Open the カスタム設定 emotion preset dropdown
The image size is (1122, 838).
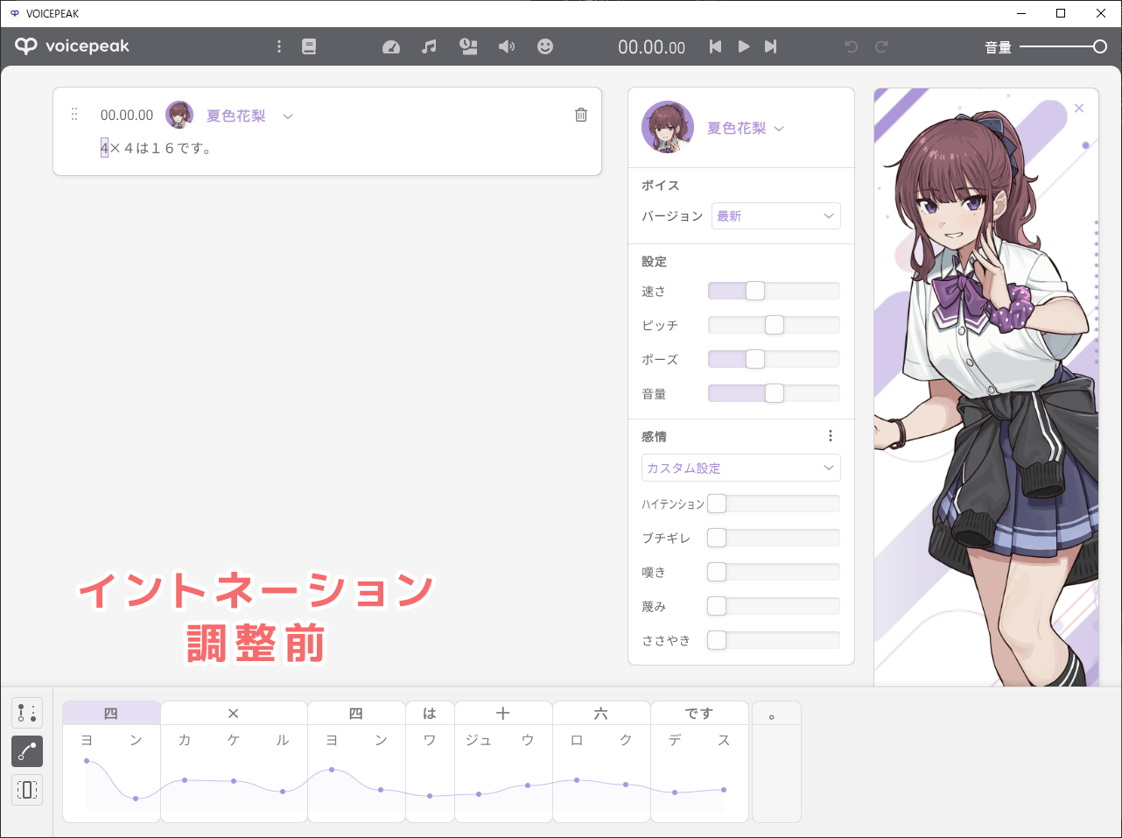pos(741,468)
